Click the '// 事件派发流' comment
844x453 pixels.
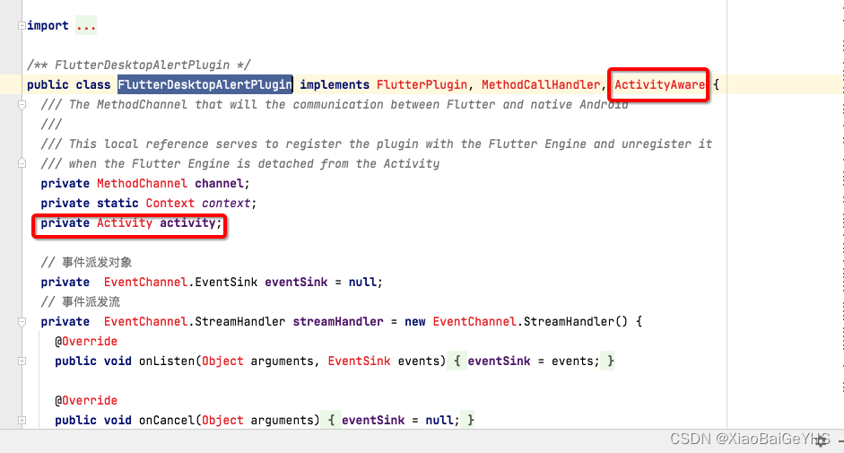[81, 301]
